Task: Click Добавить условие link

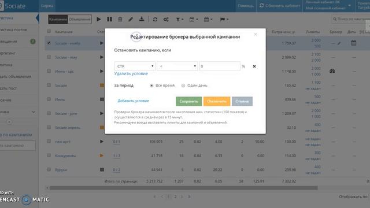Action: (x=134, y=101)
